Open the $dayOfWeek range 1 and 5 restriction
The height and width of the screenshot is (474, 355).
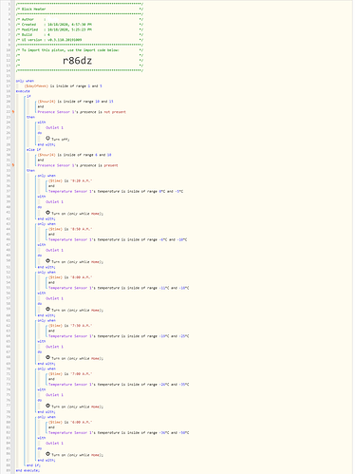pyautogui.click(x=63, y=86)
